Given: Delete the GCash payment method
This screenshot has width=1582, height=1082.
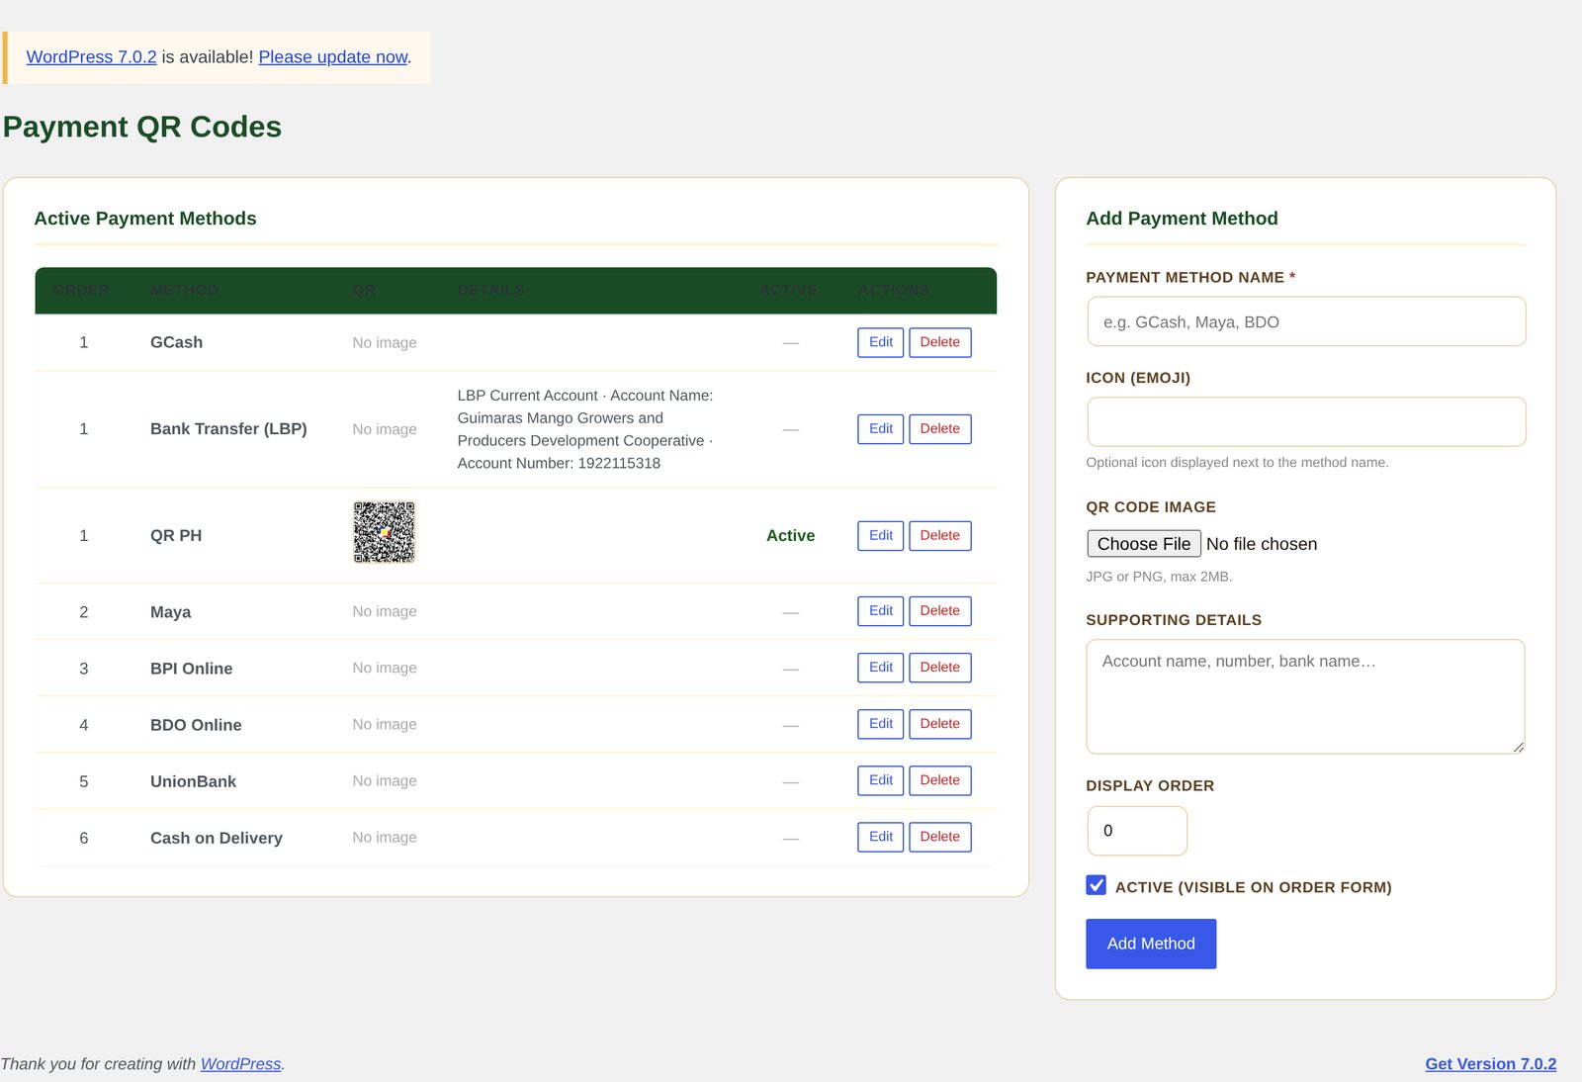Looking at the screenshot, I should tap(939, 342).
